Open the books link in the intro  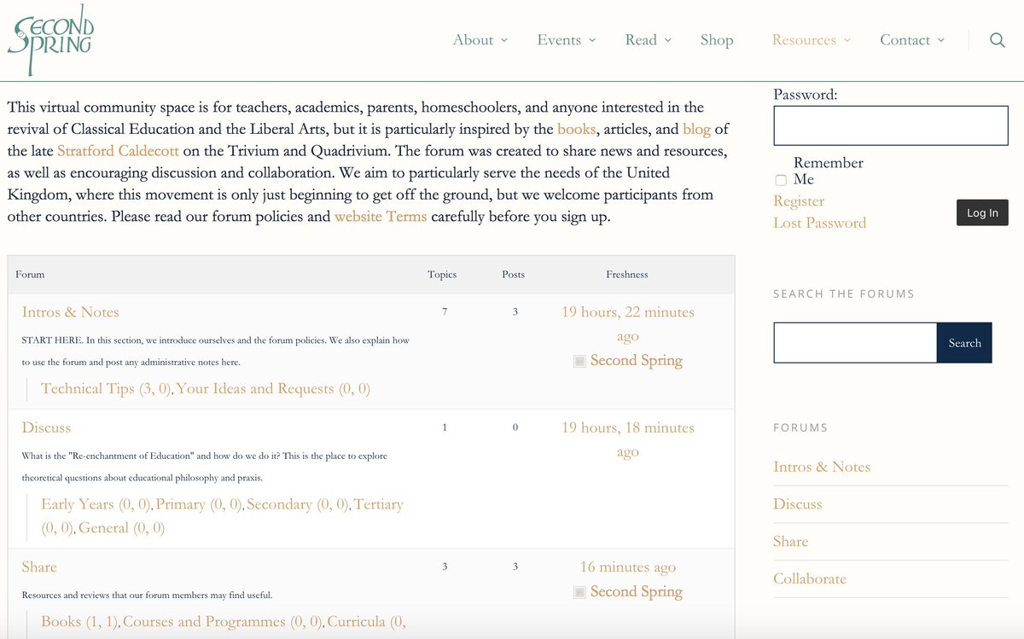pos(577,129)
